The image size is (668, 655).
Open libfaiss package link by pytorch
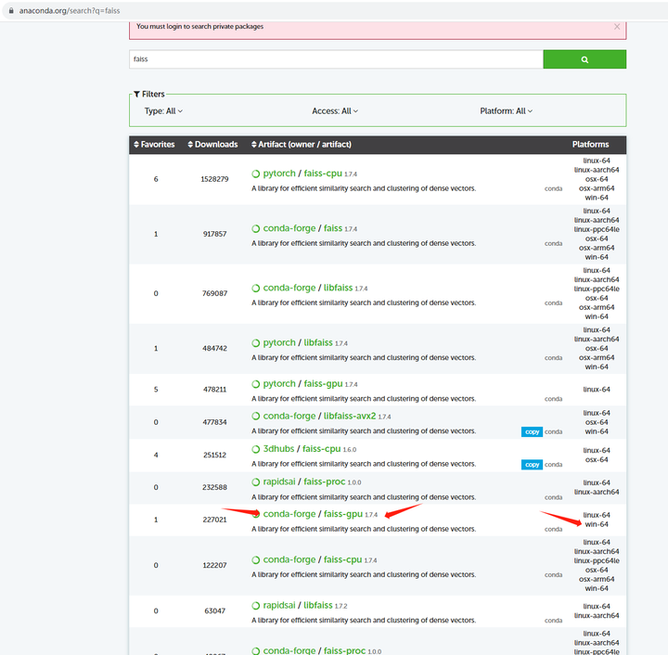[x=318, y=343]
